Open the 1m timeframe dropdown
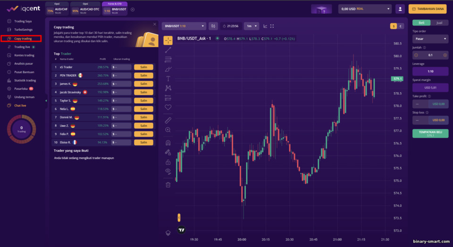 (252, 26)
